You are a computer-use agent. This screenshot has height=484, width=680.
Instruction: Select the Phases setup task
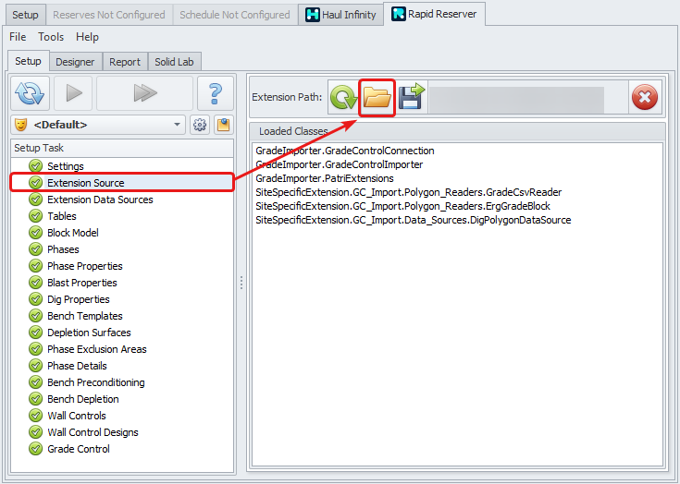(63, 249)
